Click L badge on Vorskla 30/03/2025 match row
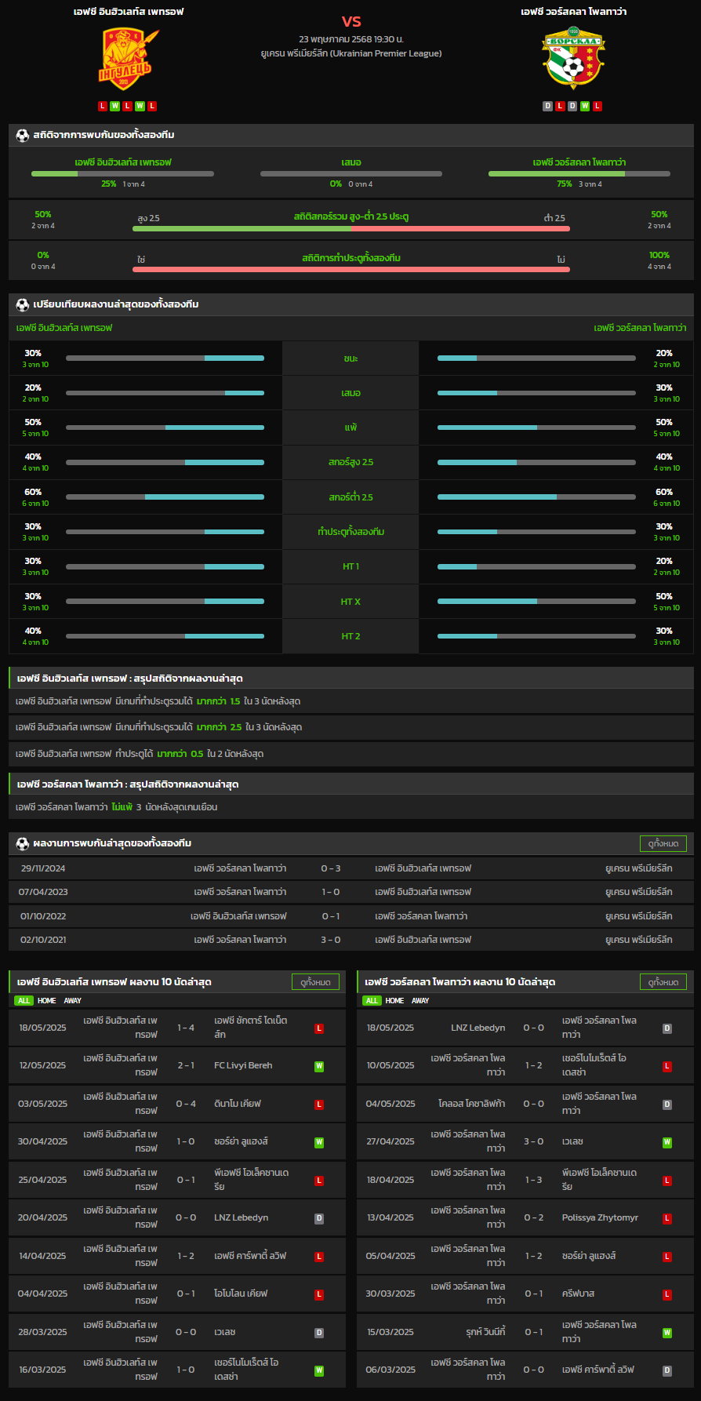The width and height of the screenshot is (701, 1401). click(x=667, y=1294)
